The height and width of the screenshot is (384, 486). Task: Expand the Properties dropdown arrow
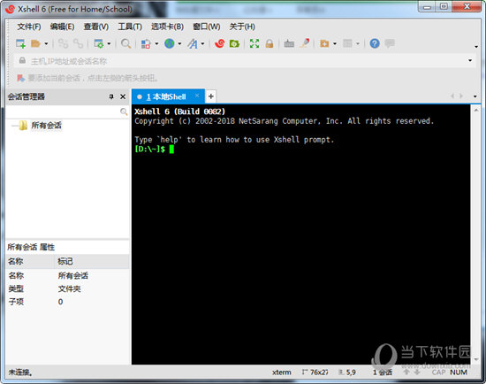pyautogui.click(x=109, y=43)
